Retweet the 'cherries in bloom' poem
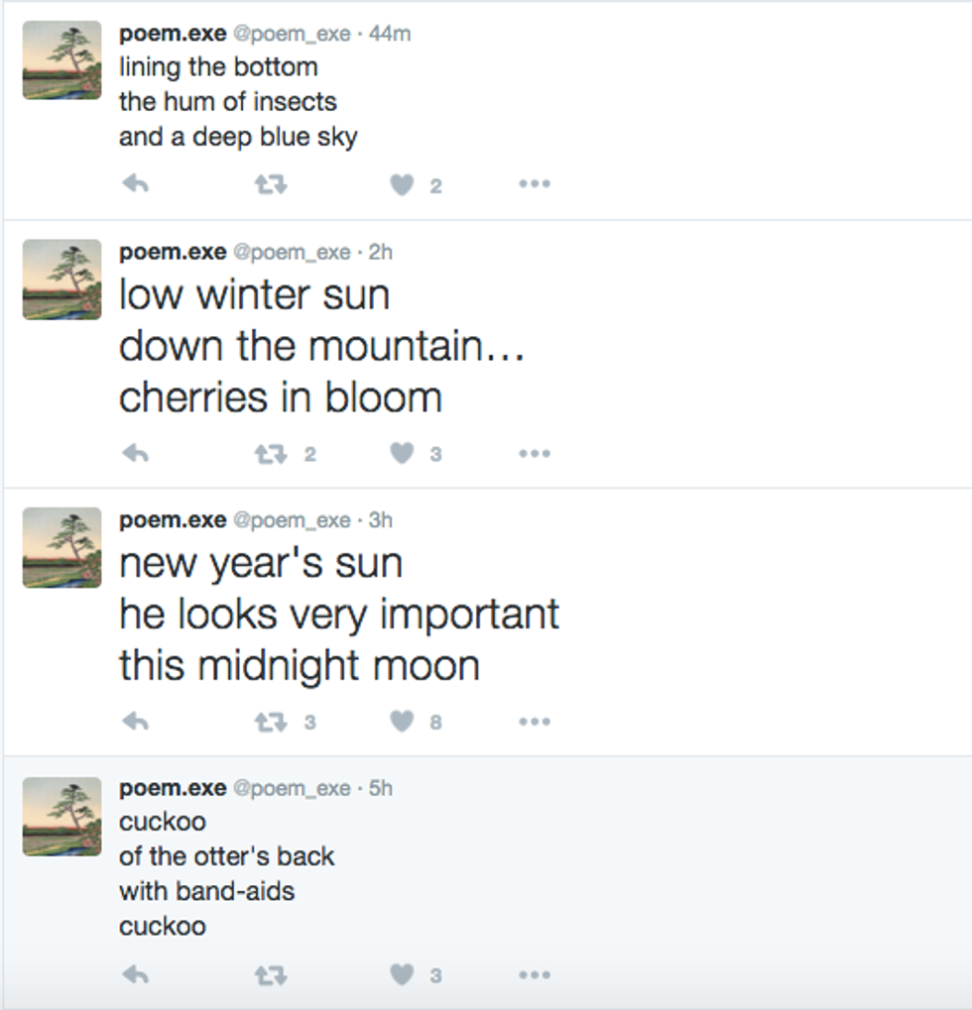972x1010 pixels. (x=271, y=454)
